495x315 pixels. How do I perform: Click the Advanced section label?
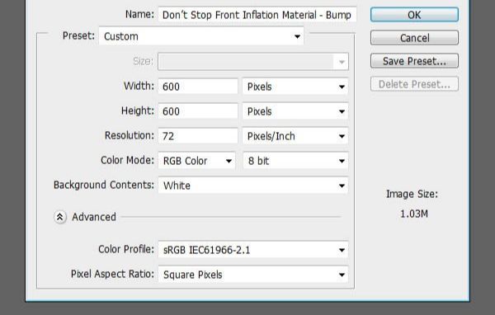(x=94, y=217)
